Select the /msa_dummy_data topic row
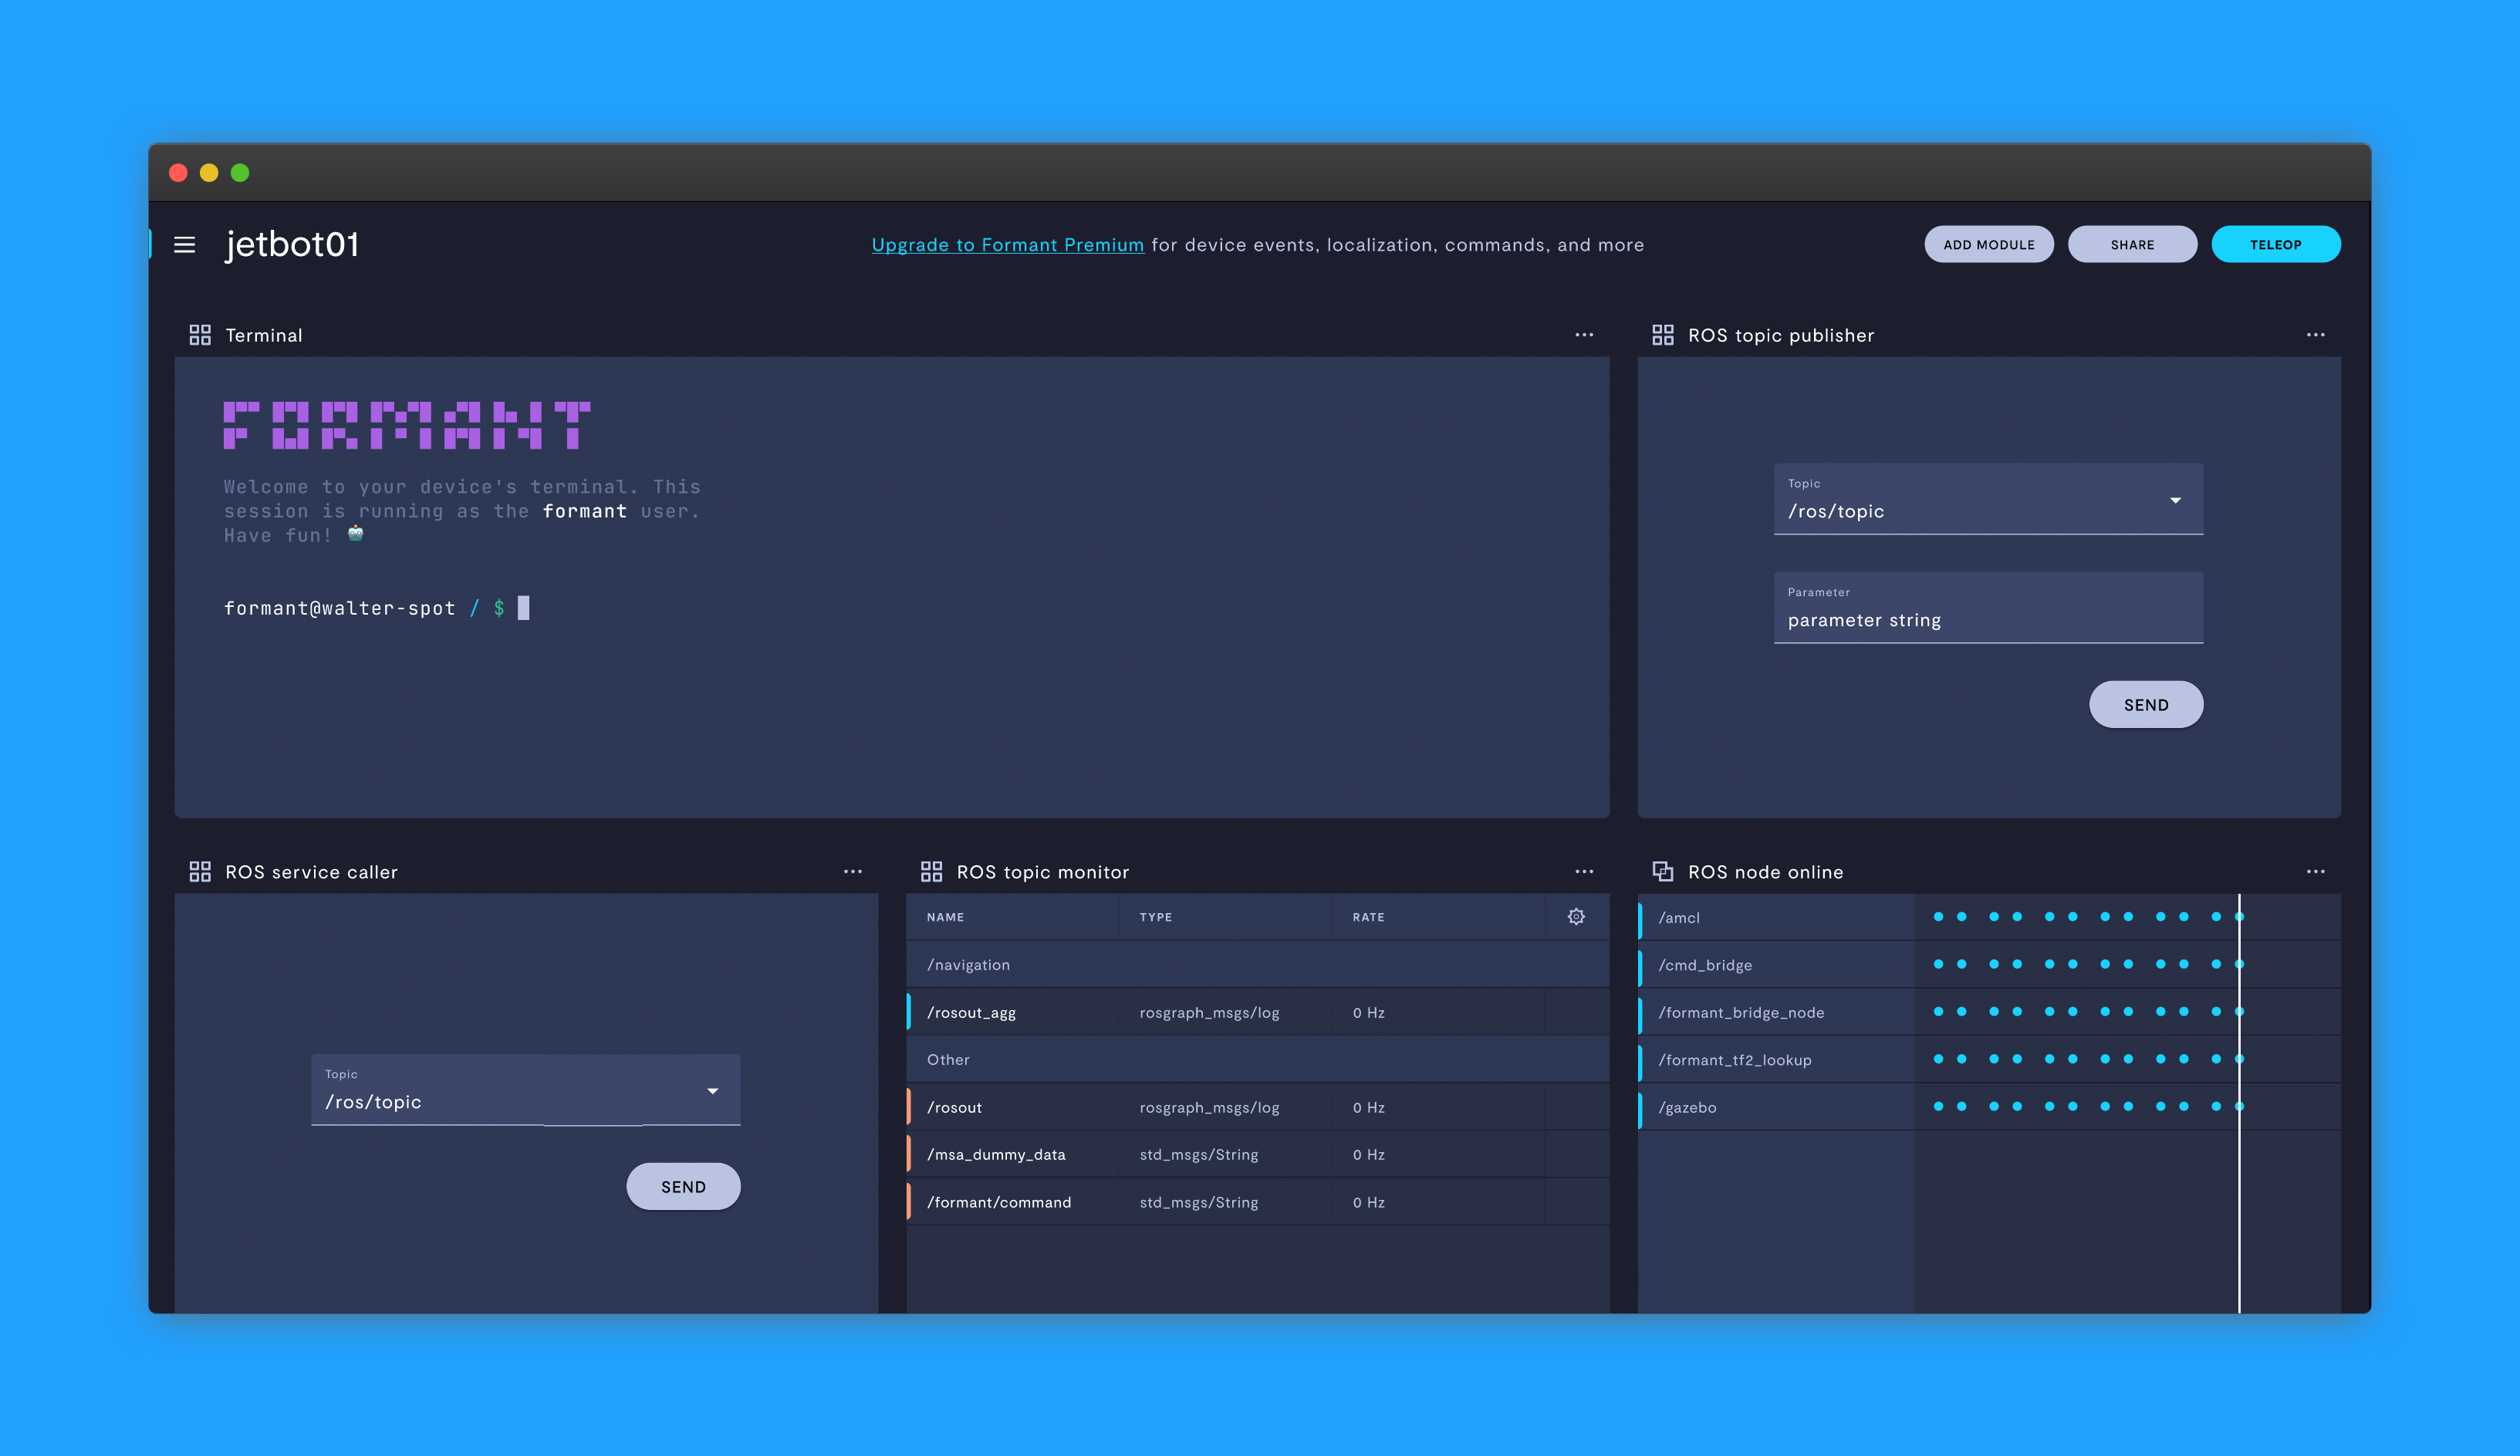 1258,1154
